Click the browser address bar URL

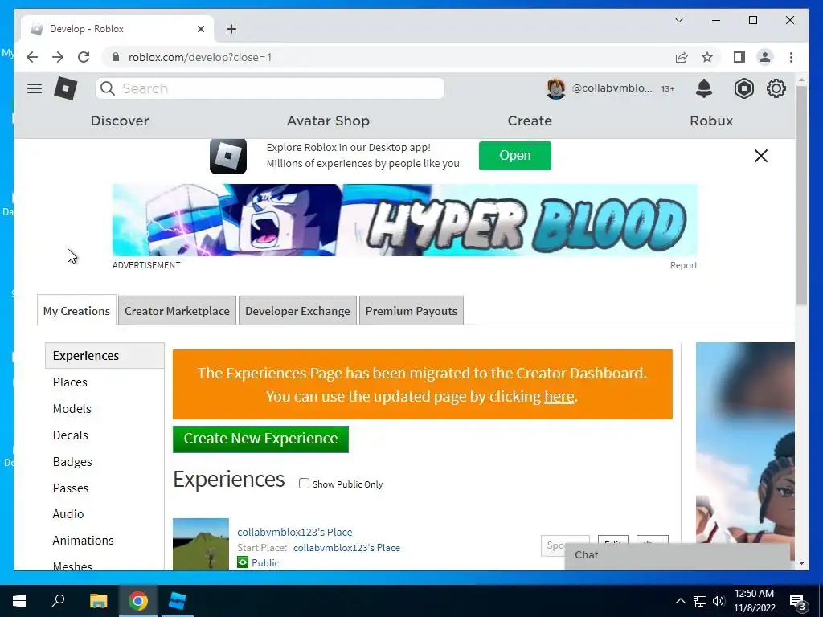(x=200, y=57)
